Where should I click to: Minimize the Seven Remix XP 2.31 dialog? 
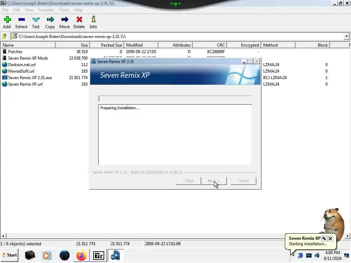pos(244,62)
